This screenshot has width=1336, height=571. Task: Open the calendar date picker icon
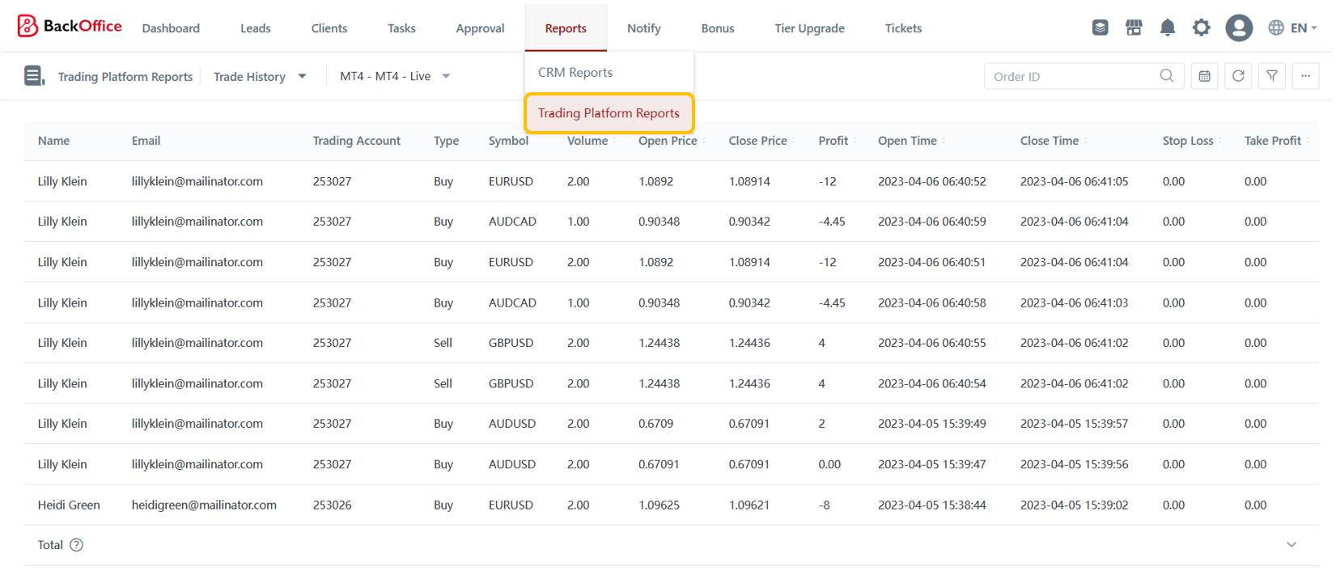1204,76
